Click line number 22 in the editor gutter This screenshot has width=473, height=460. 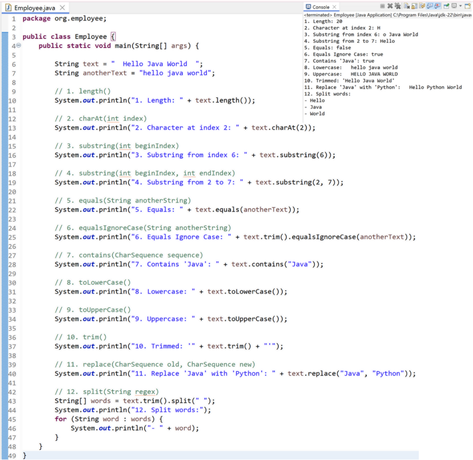(12, 210)
